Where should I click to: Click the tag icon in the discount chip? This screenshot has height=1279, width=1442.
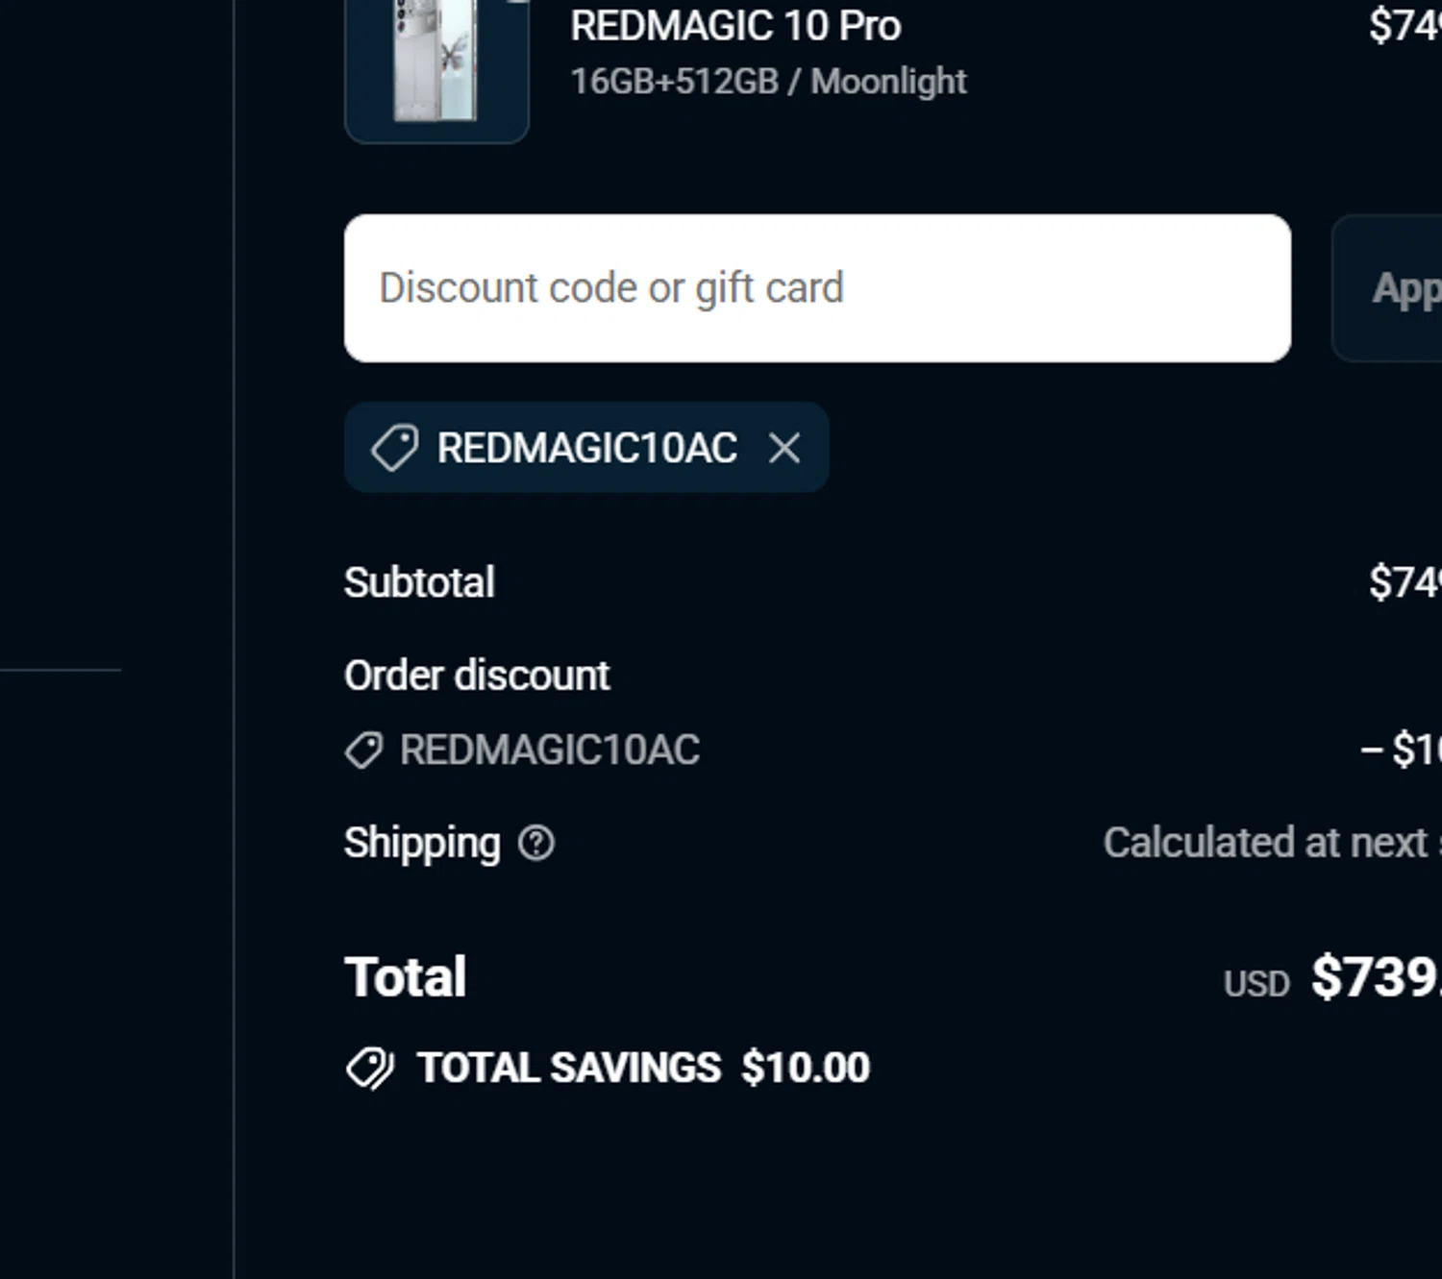click(x=394, y=448)
